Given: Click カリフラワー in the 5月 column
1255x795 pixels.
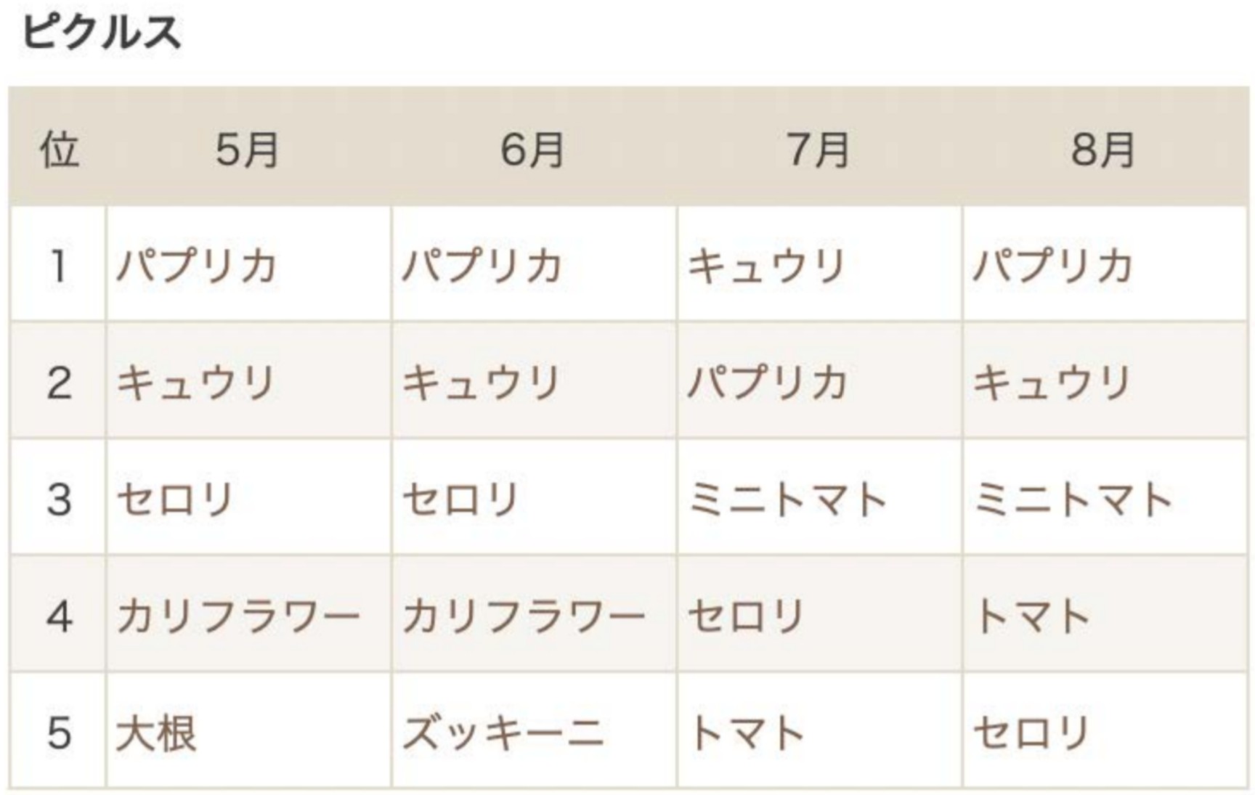Looking at the screenshot, I should [x=238, y=616].
